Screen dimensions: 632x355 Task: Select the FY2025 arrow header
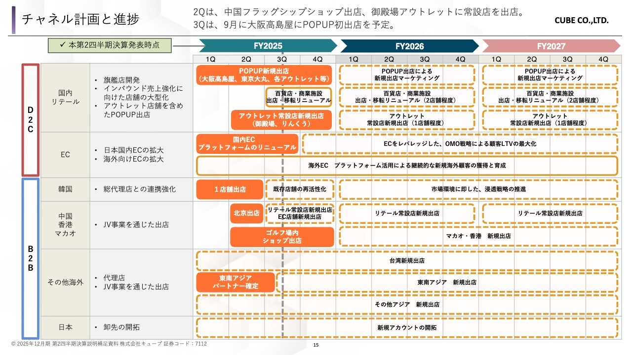pos(268,46)
